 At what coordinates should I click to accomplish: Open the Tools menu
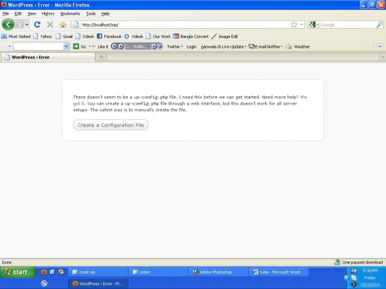click(90, 14)
